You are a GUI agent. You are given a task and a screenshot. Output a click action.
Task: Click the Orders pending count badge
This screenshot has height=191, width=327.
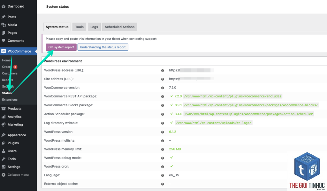[15, 67]
